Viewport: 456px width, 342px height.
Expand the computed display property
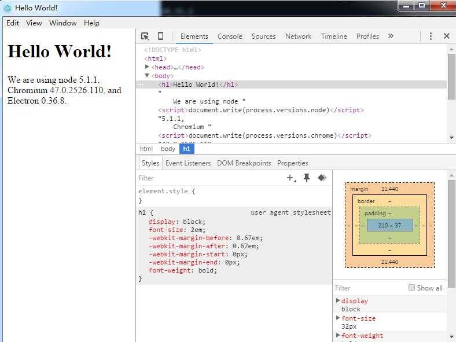click(337, 300)
